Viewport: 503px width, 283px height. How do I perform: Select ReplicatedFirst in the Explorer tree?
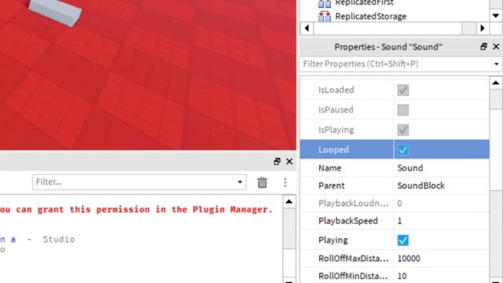tap(364, 3)
